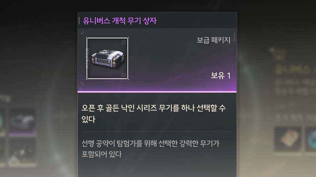Click the purple accent bar beside the title
Screen dimensions: 316x177
79,21
